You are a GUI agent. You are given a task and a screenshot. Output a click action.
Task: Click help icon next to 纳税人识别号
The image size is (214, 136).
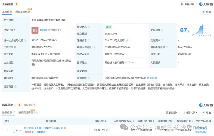94,47
